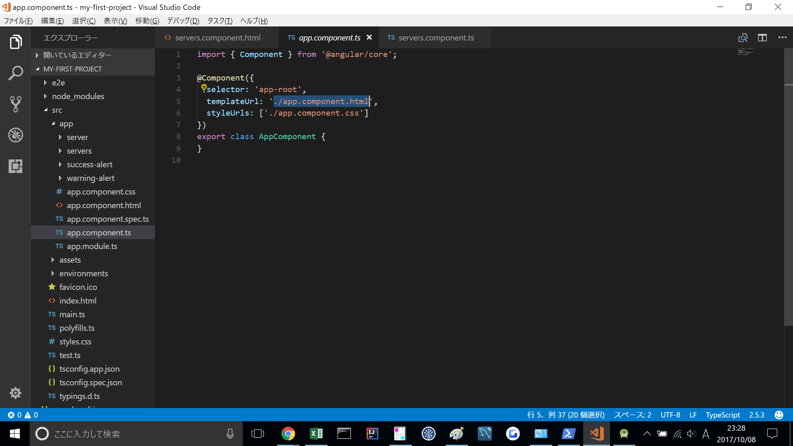Switch to servers.component.html tab
This screenshot has height=446, width=793.
(x=217, y=38)
